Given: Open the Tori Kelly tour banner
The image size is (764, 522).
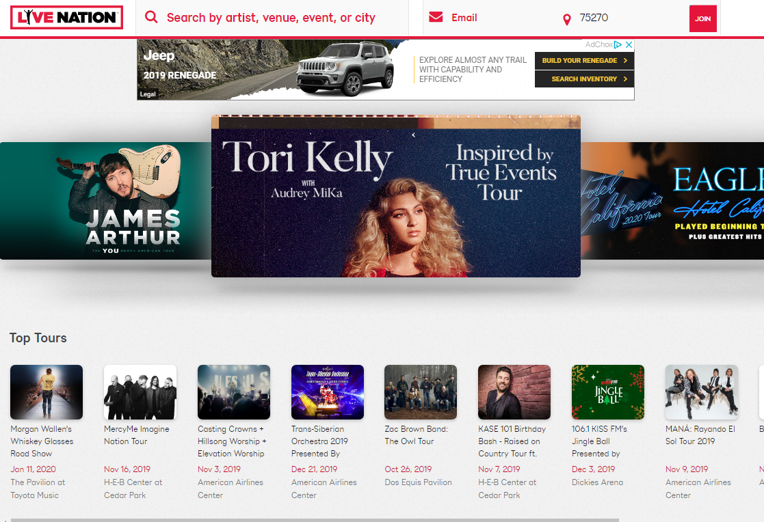Looking at the screenshot, I should click(395, 196).
